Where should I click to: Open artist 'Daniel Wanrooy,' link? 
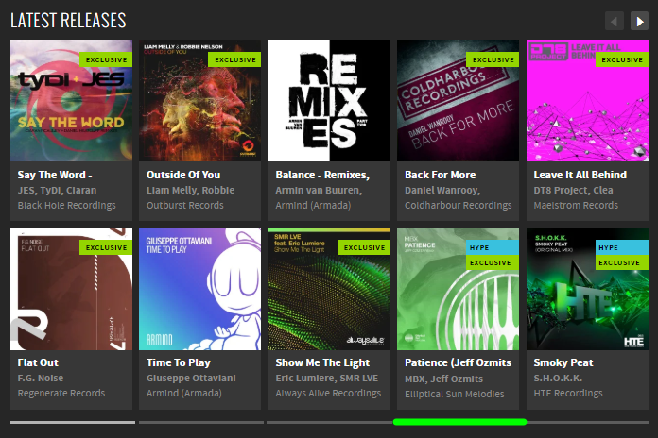[x=442, y=191]
